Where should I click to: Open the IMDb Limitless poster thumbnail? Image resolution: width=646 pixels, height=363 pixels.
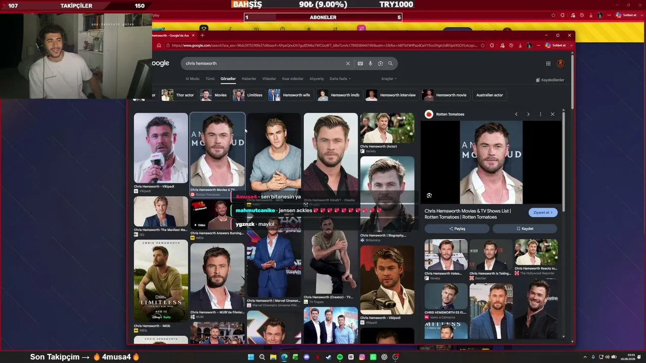pyautogui.click(x=161, y=281)
